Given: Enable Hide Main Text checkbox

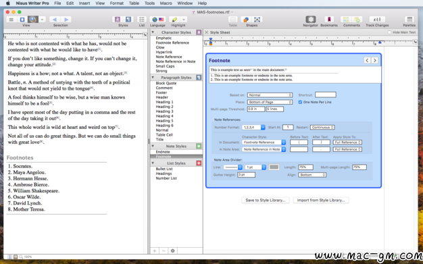Looking at the screenshot, I should click(x=389, y=32).
